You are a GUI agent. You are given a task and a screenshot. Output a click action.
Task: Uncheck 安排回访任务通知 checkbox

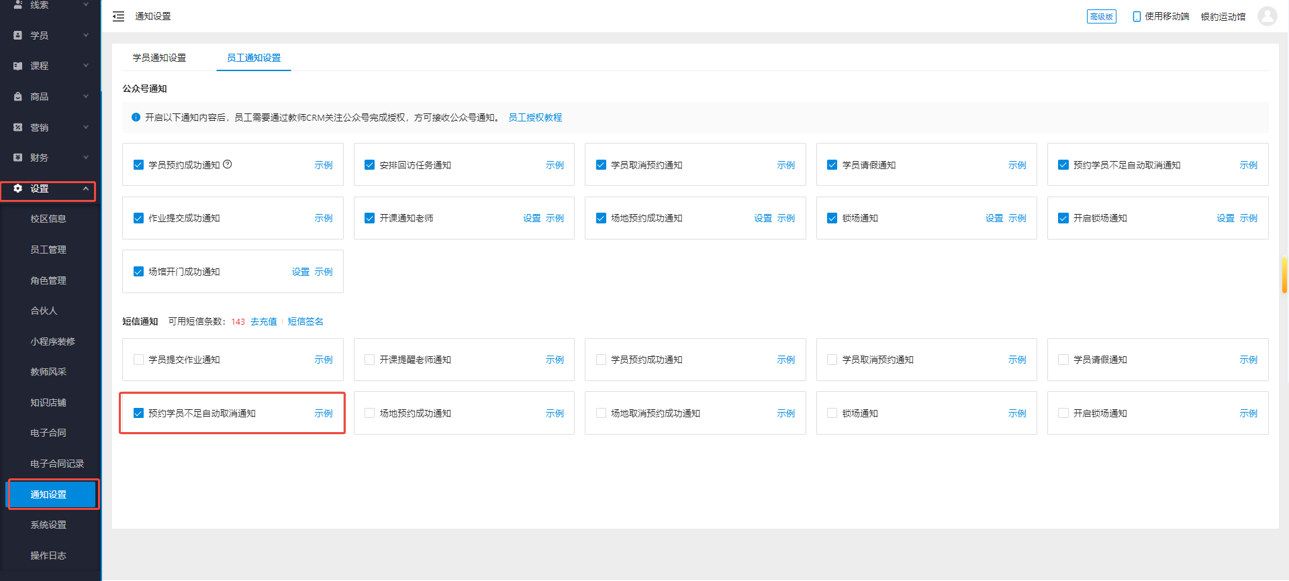point(369,165)
